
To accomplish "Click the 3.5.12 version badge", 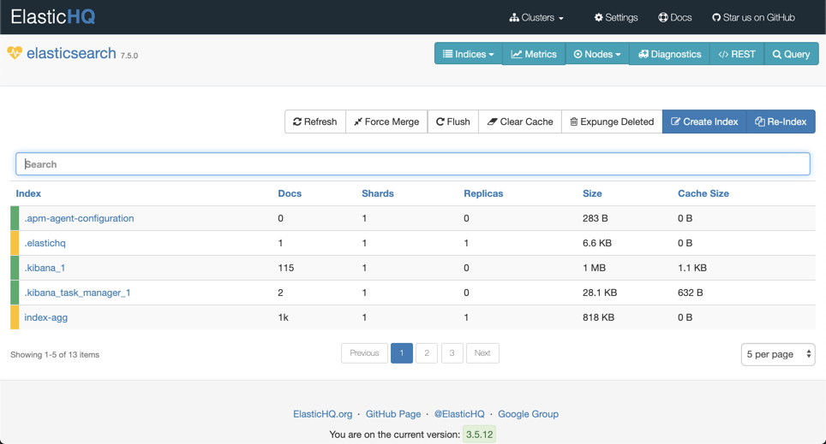I will tap(479, 435).
